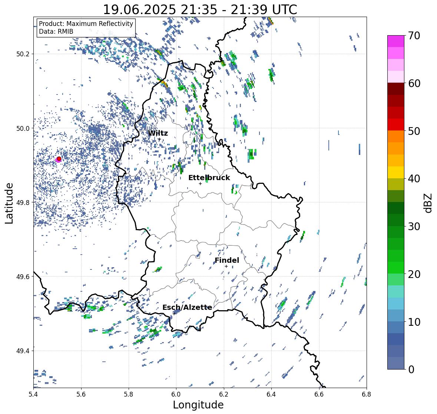The width and height of the screenshot is (437, 414).
Task: Click the plus marker below the Findel label
Action: click(x=226, y=266)
